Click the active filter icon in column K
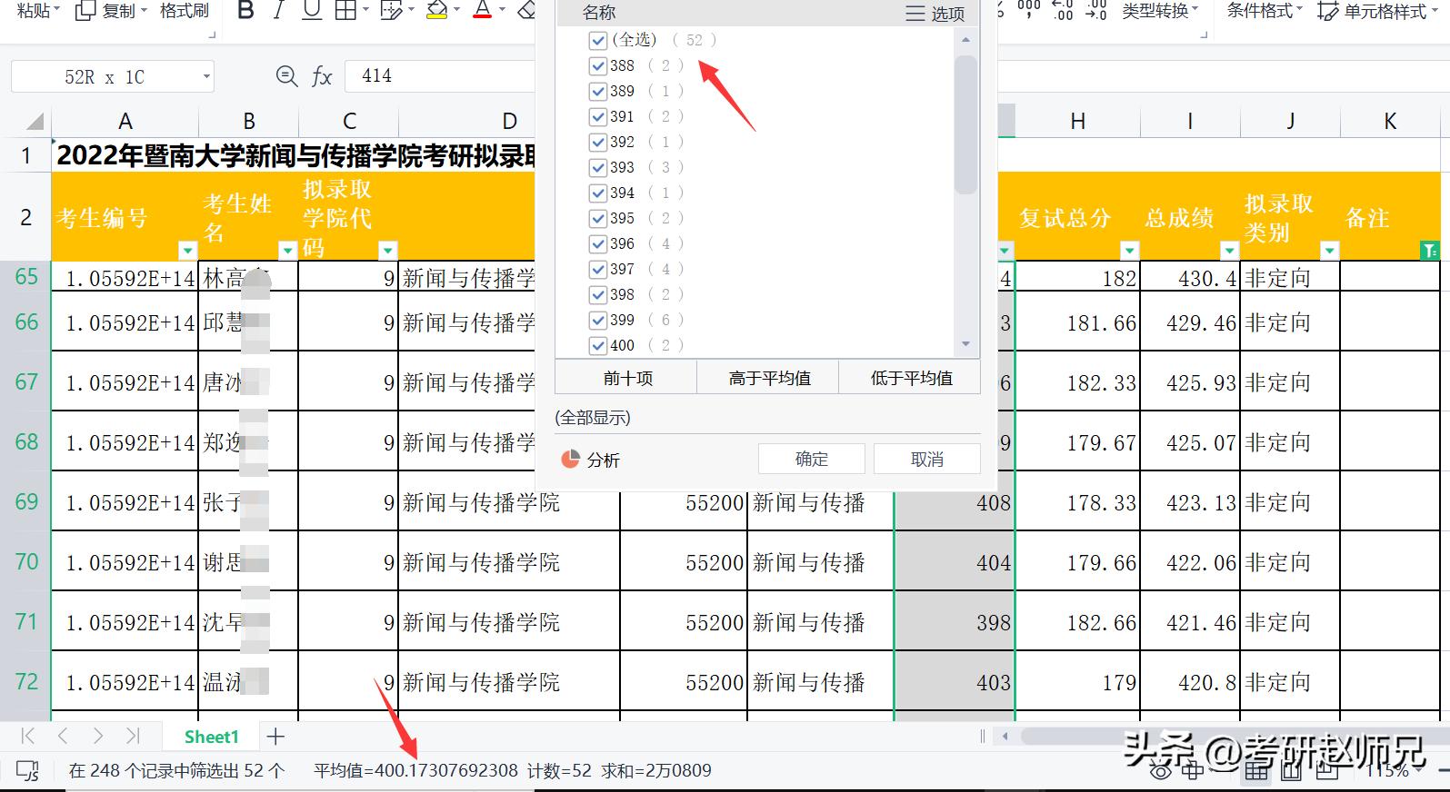Viewport: 1450px width, 792px height. coord(1429,250)
